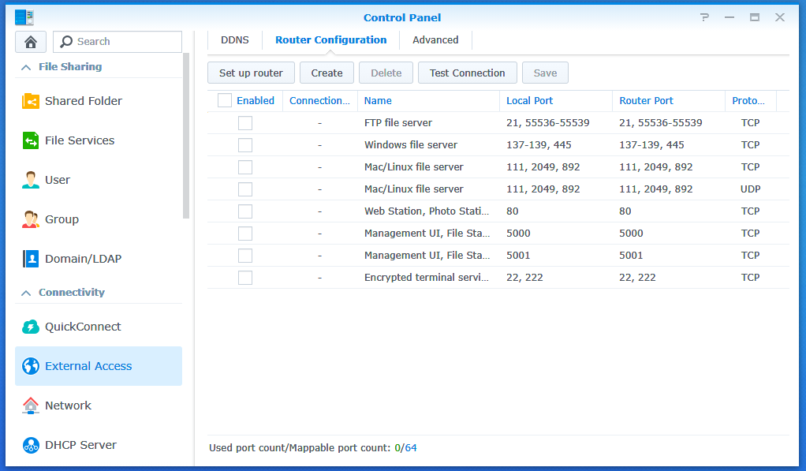Click the Set up router button

coord(251,73)
